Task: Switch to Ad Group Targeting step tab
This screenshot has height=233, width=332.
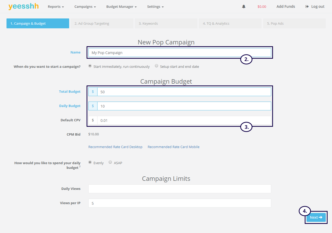Action: (x=102, y=23)
